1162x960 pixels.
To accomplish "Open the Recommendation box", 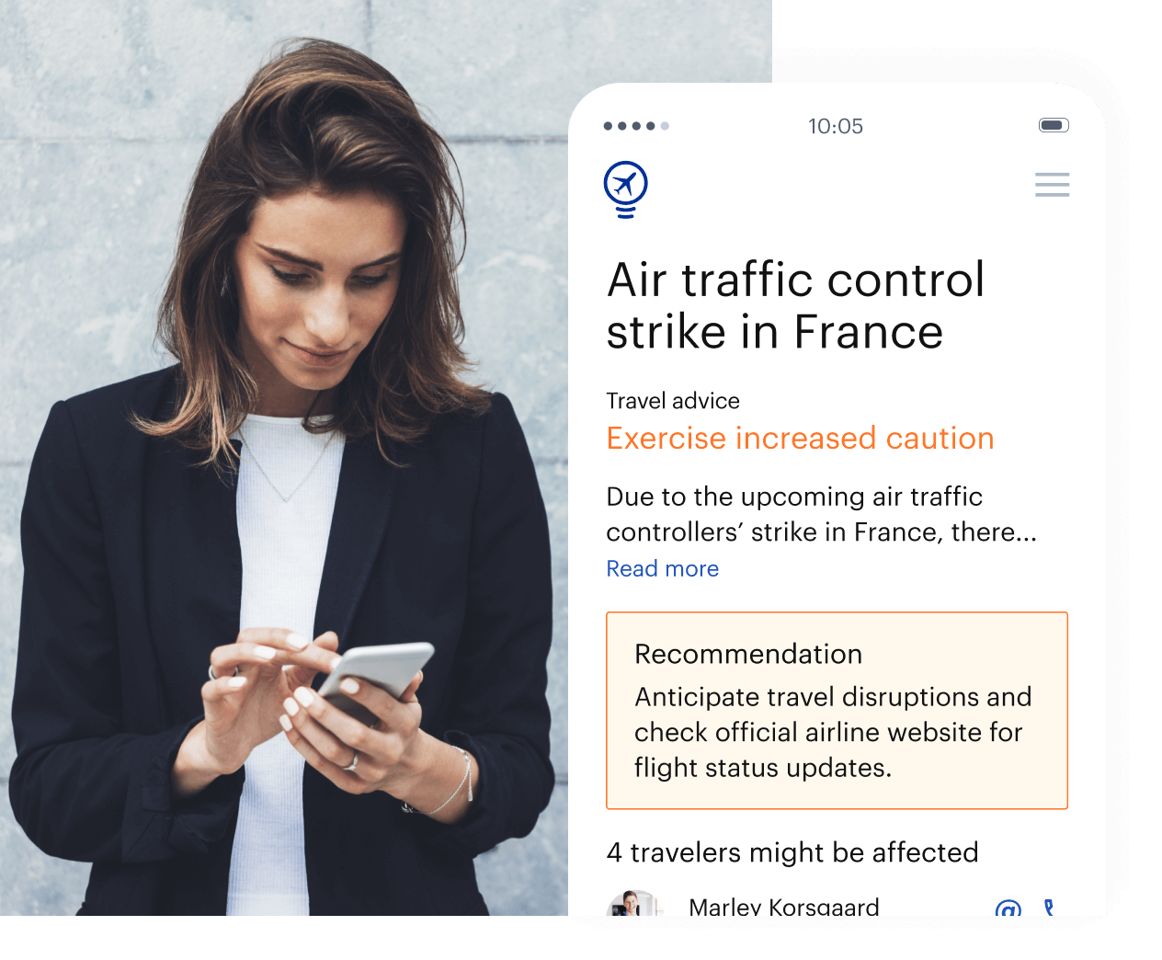I will 837,711.
